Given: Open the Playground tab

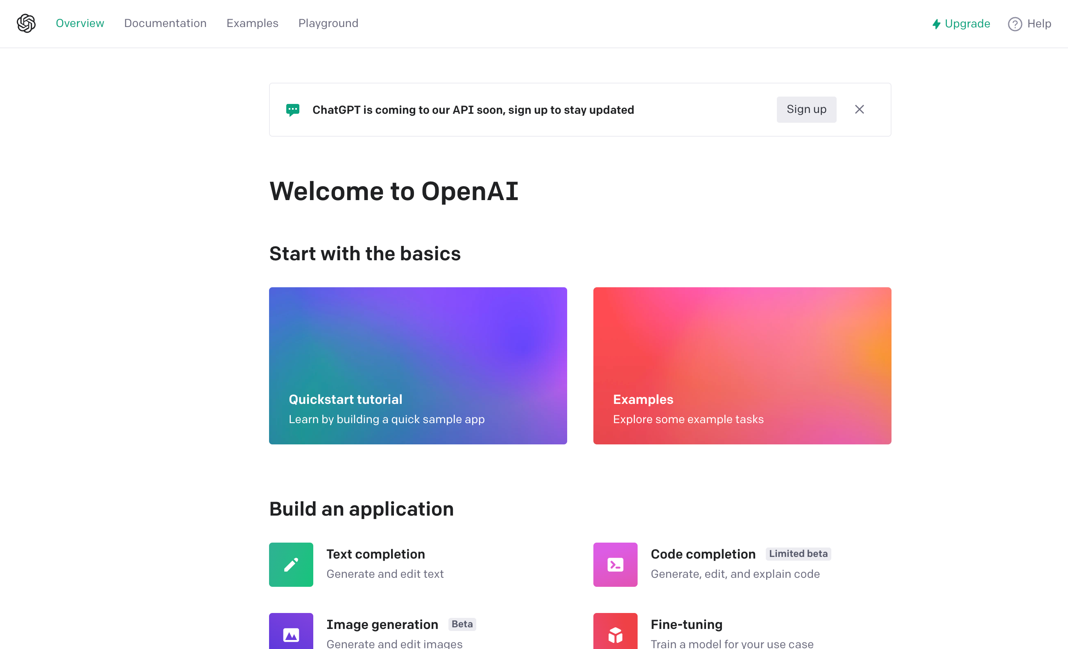Looking at the screenshot, I should click(328, 23).
